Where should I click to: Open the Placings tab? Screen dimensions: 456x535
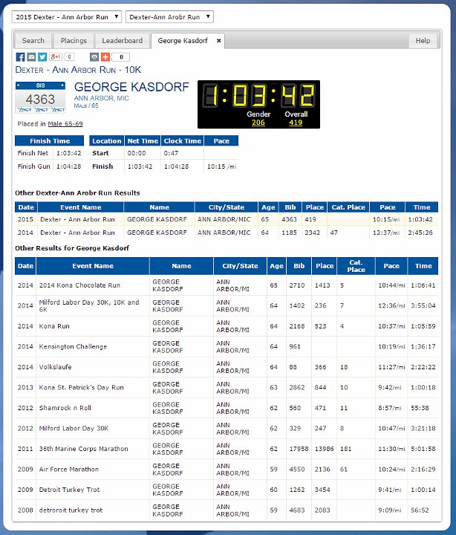(x=74, y=41)
